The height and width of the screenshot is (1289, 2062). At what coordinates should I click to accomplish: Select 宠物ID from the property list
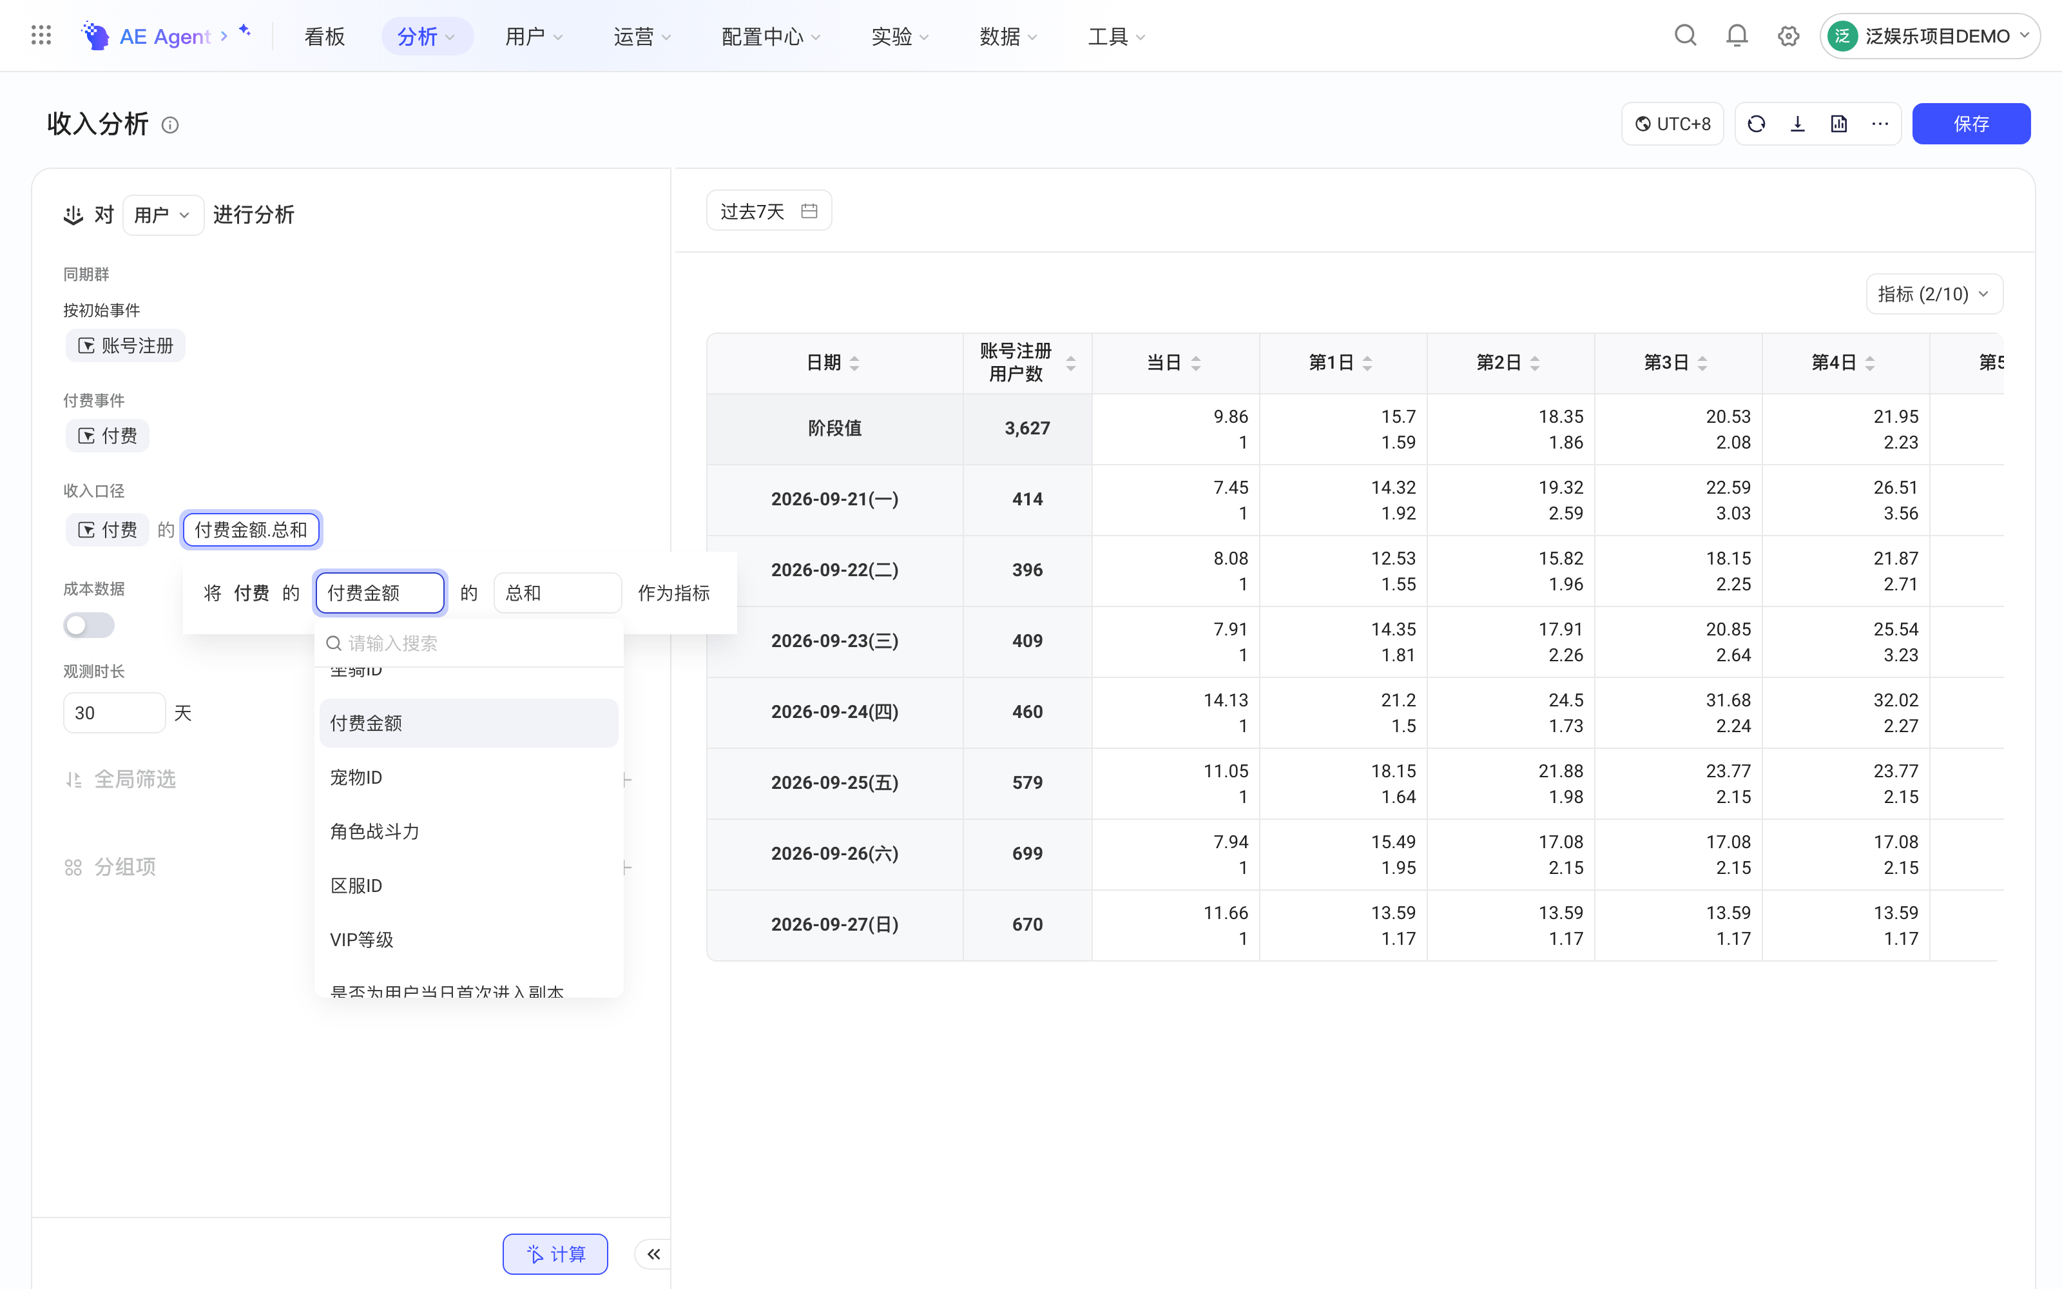pos(468,777)
